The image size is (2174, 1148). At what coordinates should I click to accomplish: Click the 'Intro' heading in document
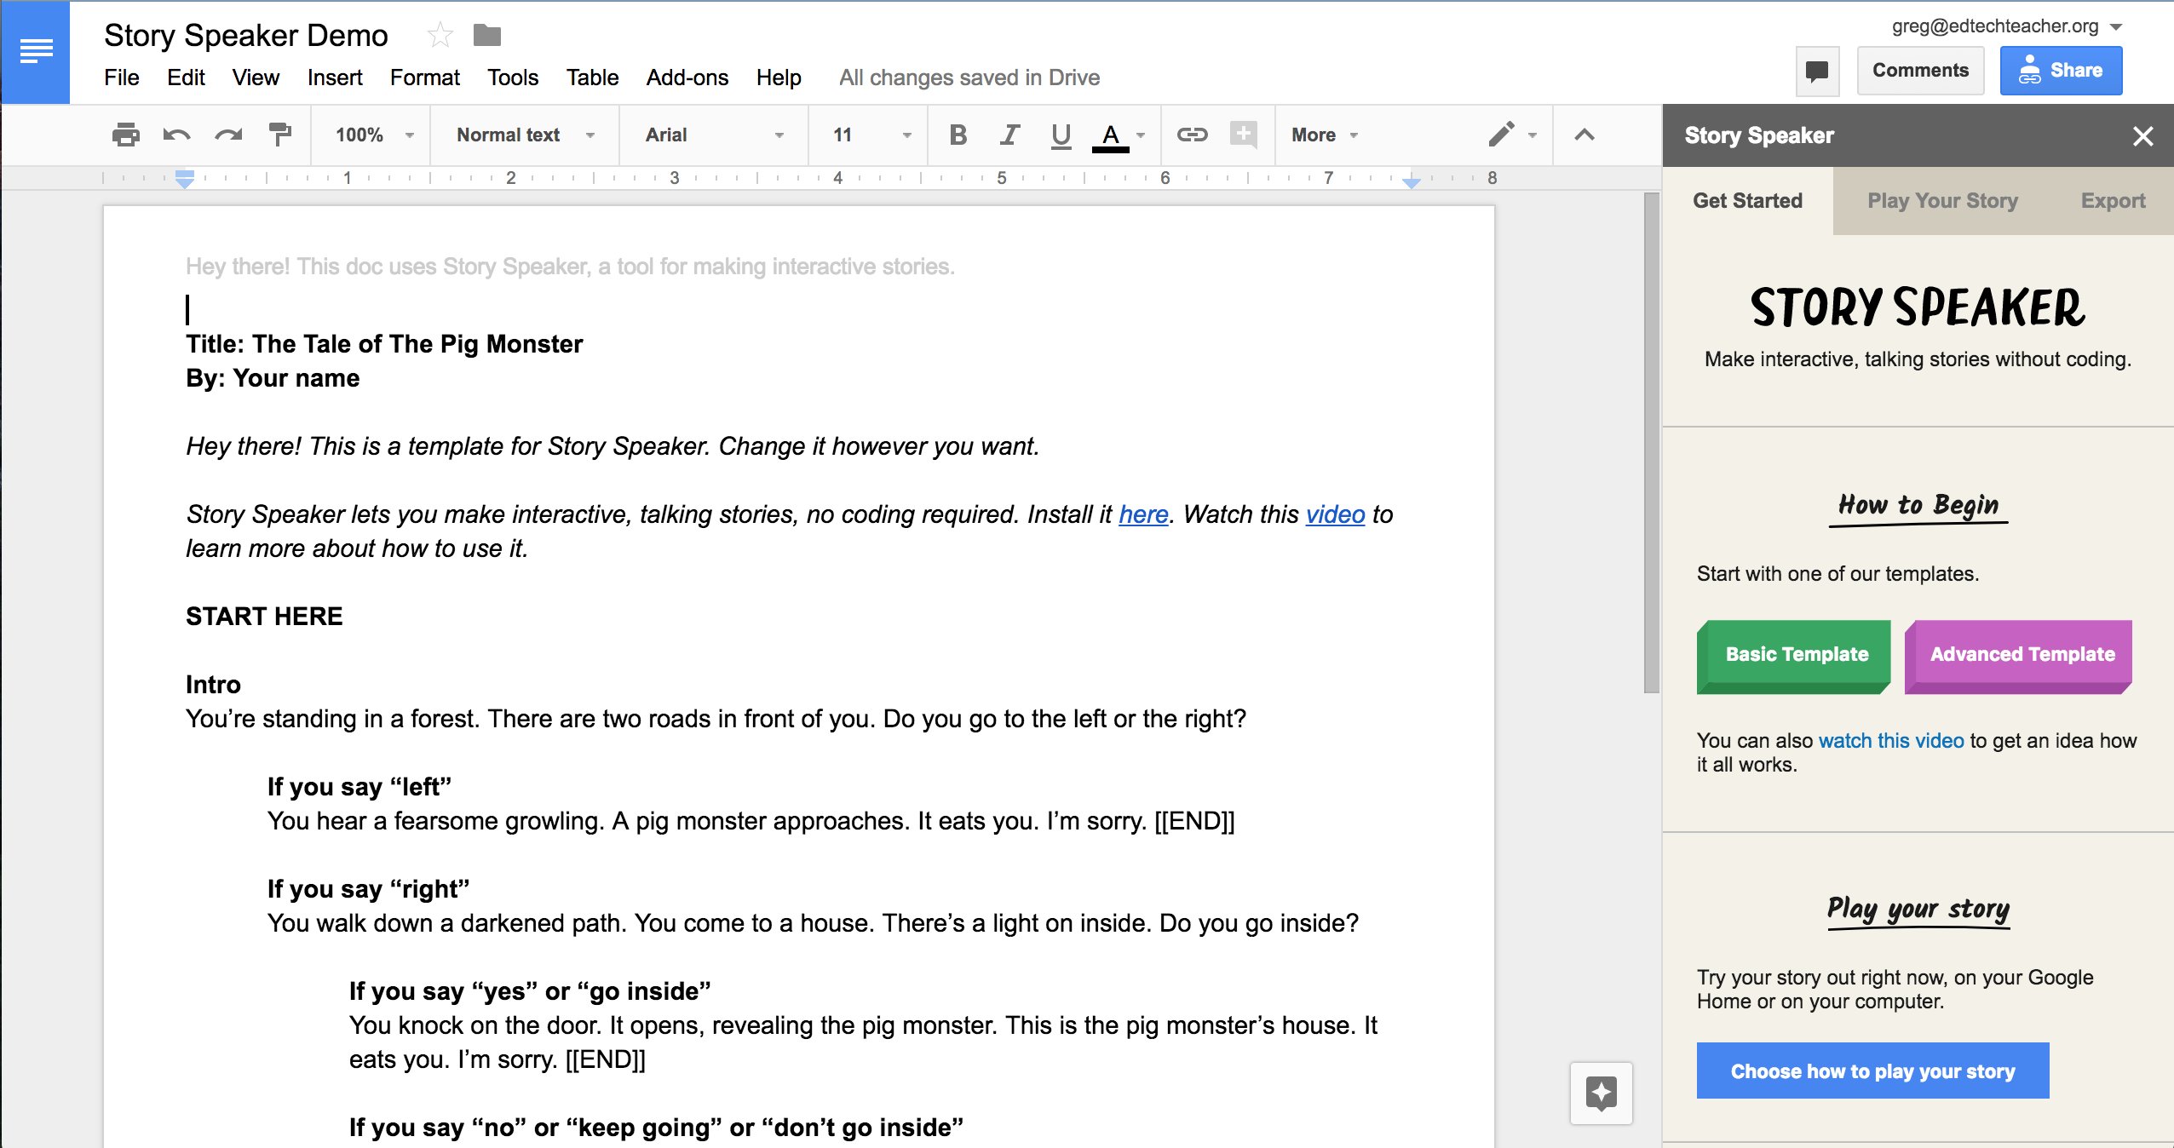pos(213,685)
